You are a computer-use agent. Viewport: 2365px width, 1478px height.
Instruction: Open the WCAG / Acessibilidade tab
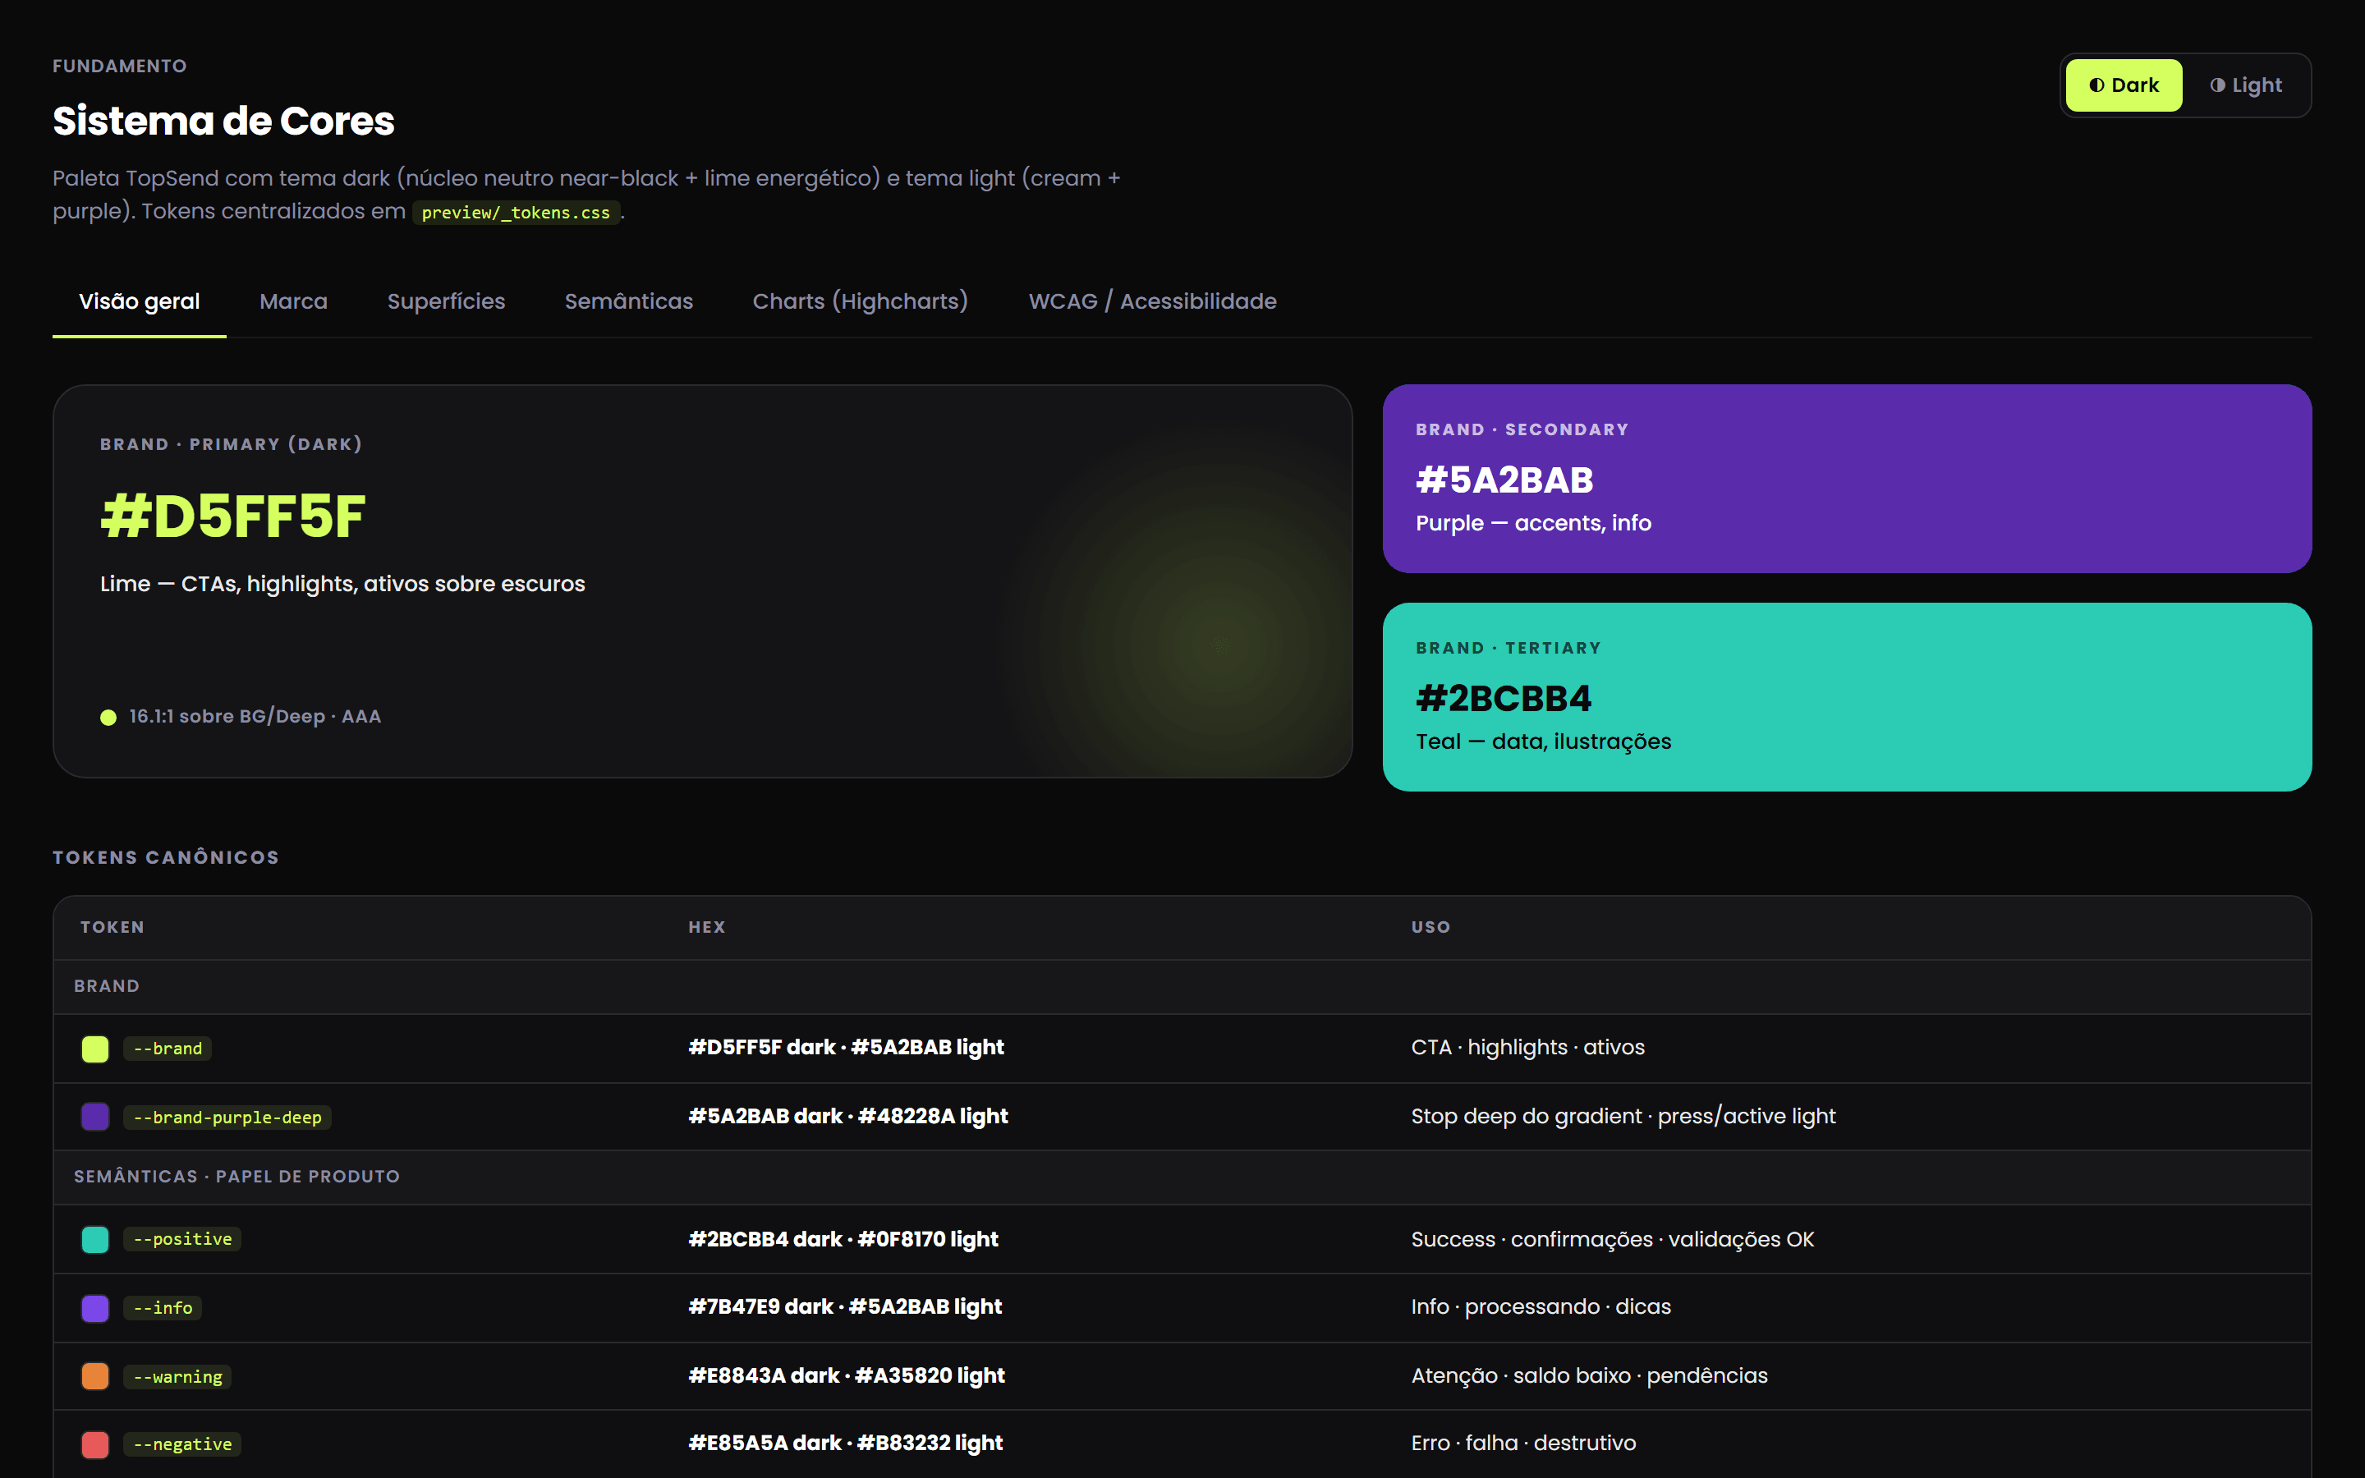click(1152, 301)
